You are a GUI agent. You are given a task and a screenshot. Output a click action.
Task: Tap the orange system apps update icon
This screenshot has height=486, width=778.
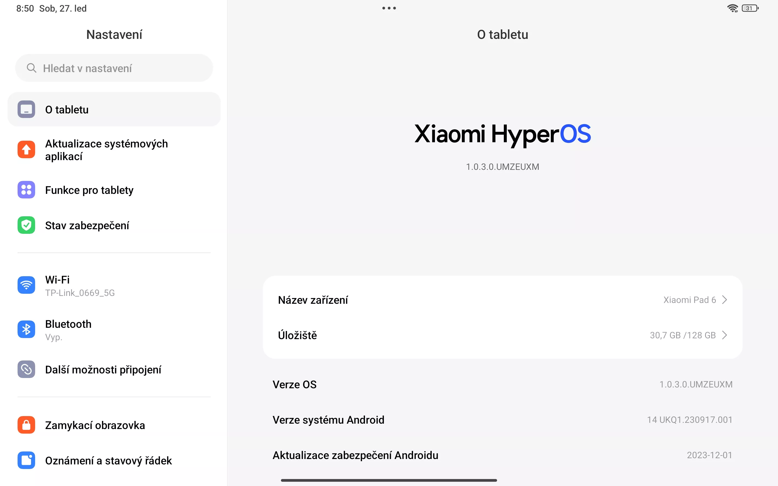[26, 150]
